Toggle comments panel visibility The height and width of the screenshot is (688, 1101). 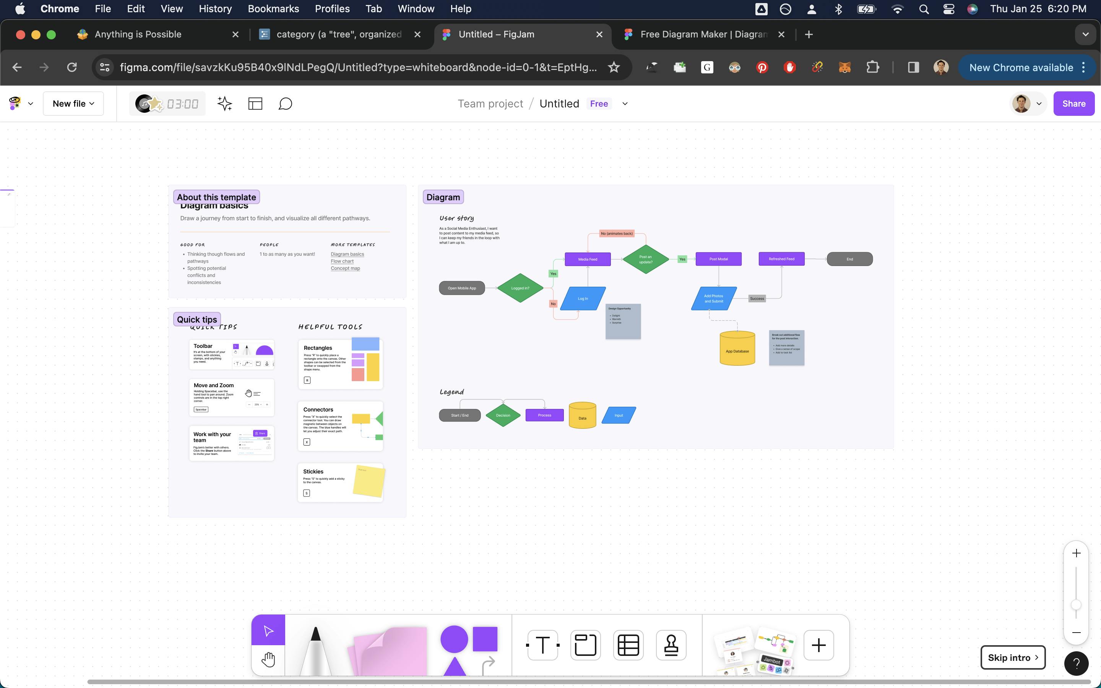(x=285, y=104)
